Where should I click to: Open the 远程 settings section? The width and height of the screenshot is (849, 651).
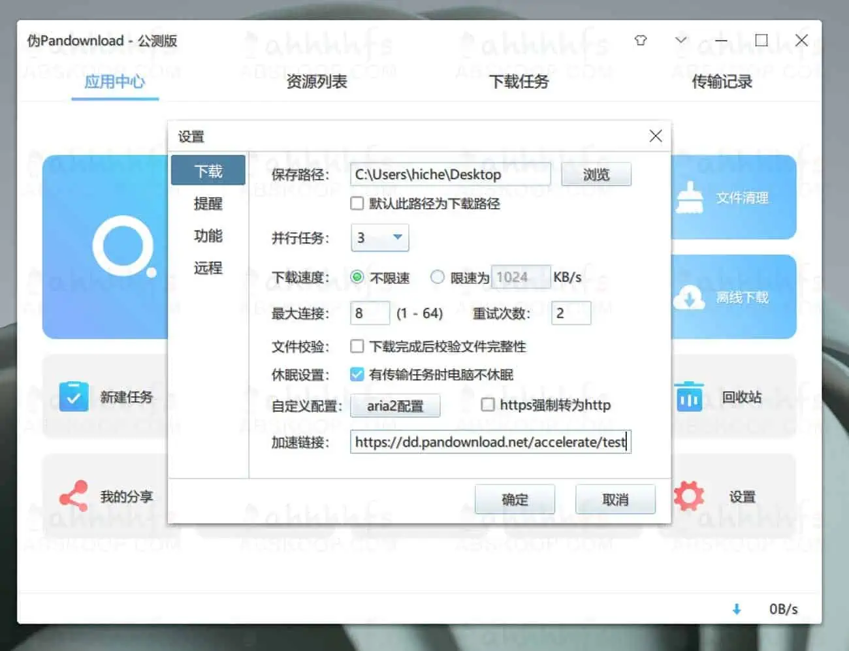(208, 268)
